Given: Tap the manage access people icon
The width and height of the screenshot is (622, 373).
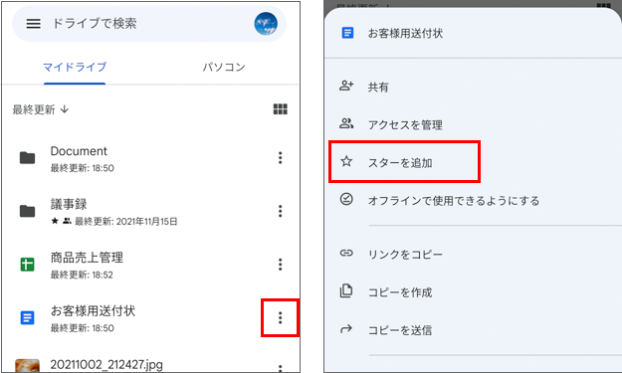Looking at the screenshot, I should click(x=346, y=123).
